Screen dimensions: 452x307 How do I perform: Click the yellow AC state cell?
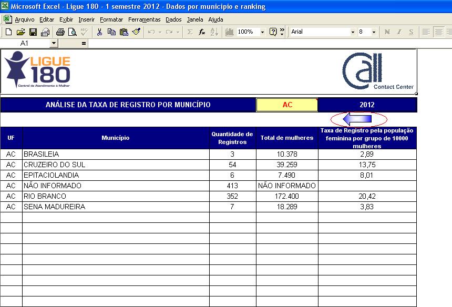coord(287,105)
